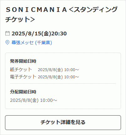Click the event date 2025/8/15(金)20:30
126x135 pixels.
(39, 34)
